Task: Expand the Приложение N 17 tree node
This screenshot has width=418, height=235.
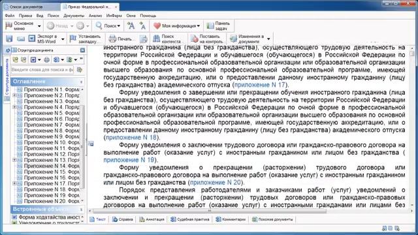Action: [x=14, y=183]
